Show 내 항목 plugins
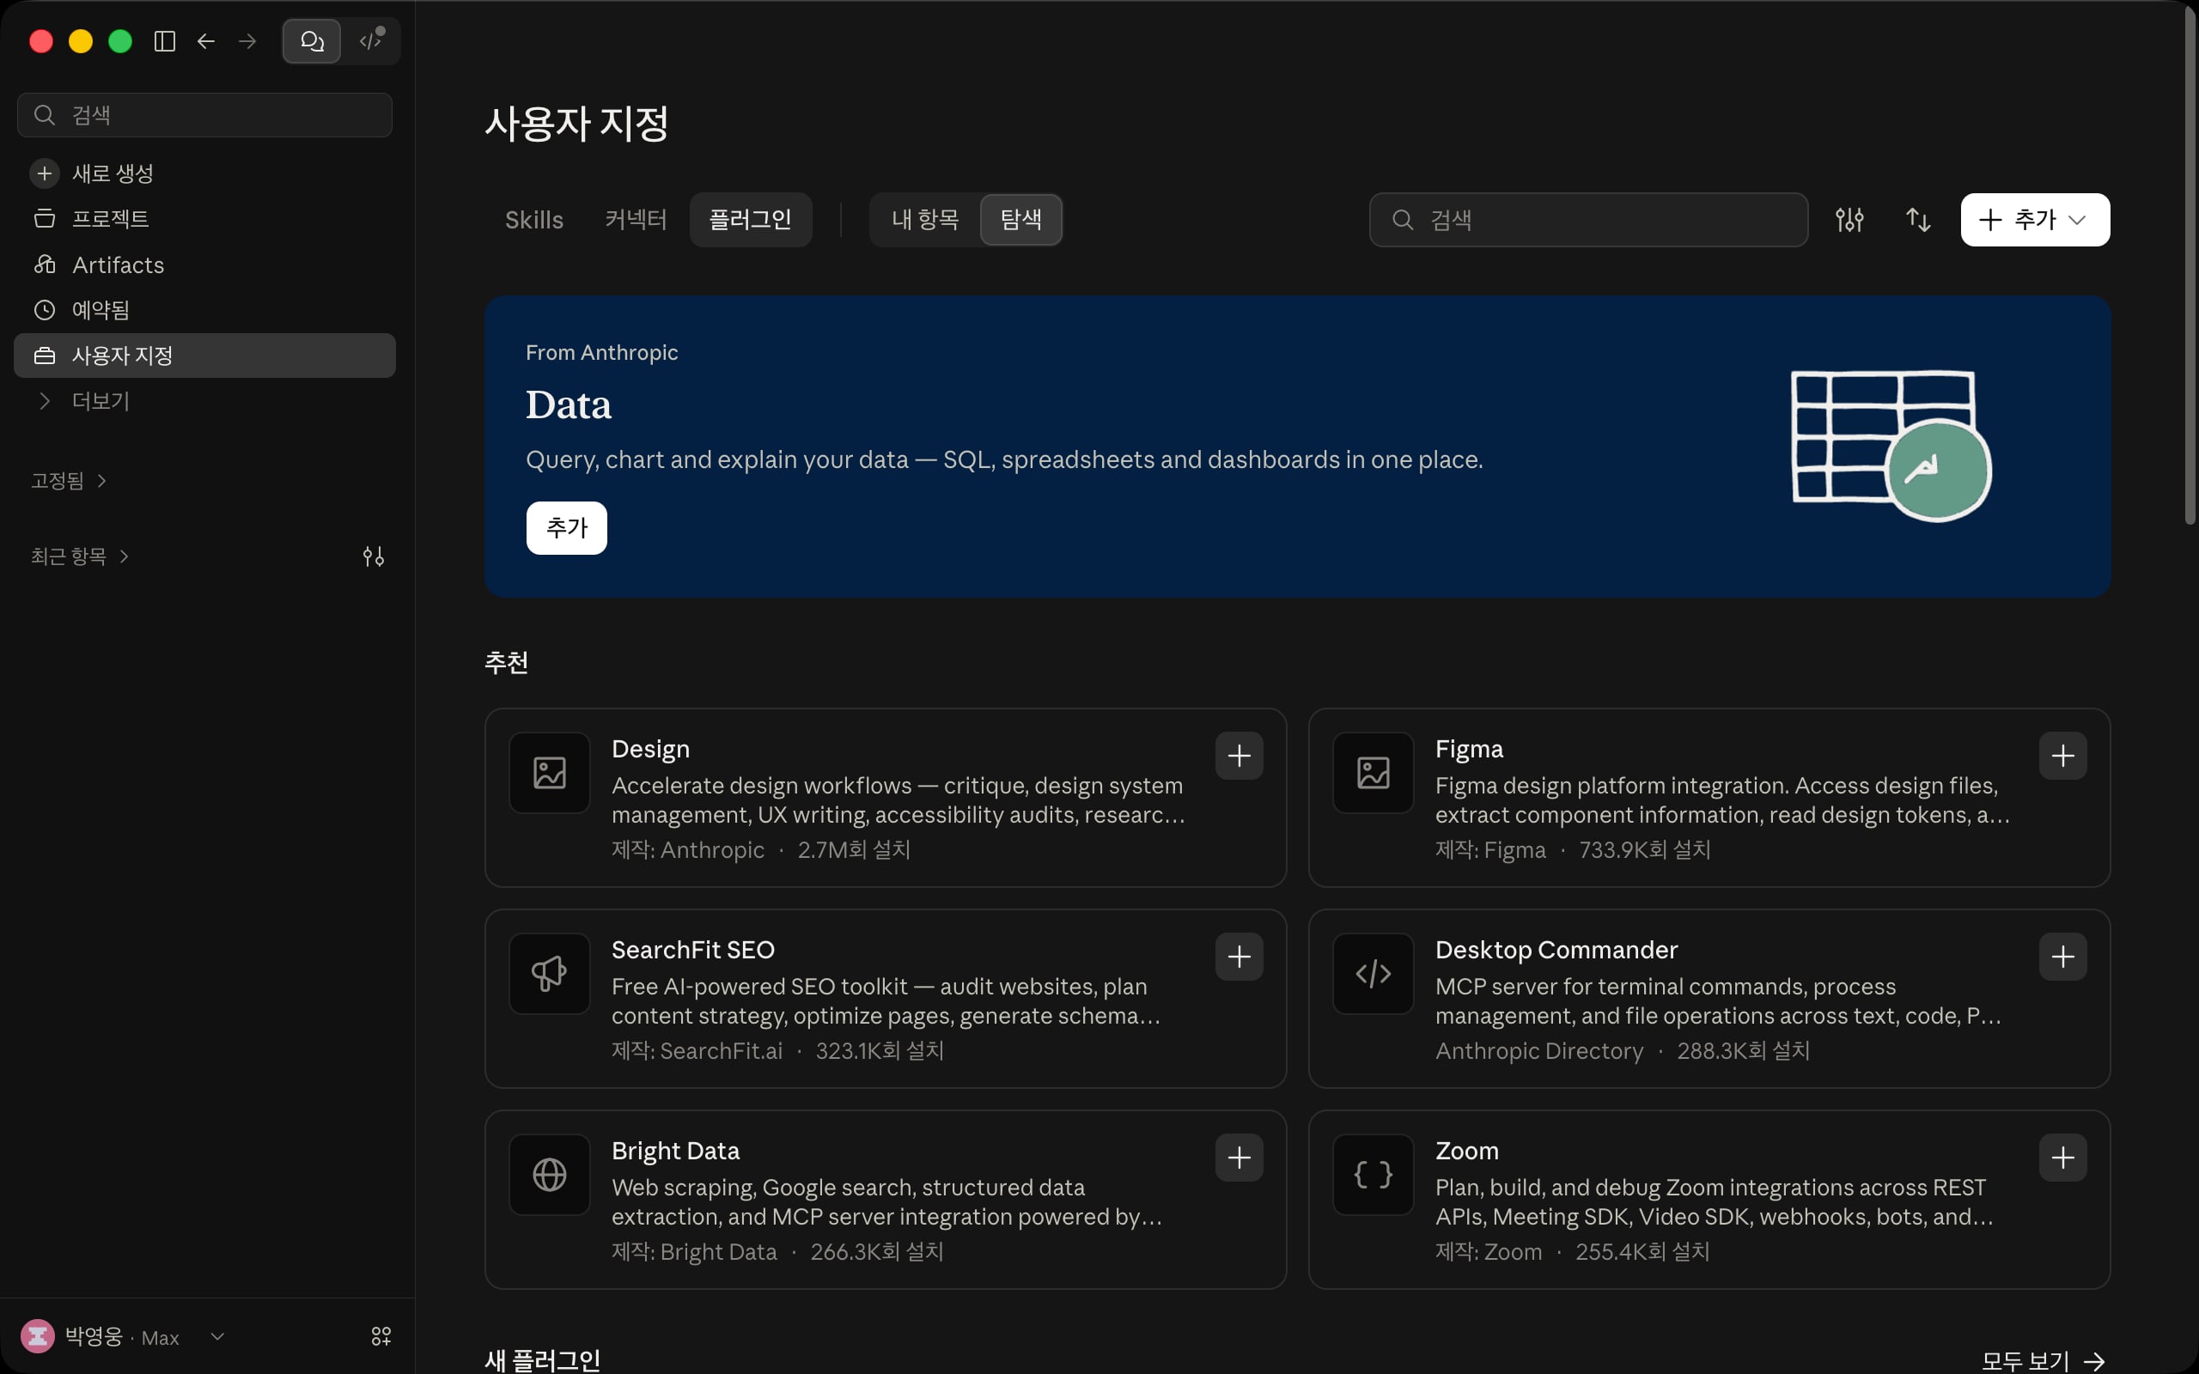 click(925, 220)
